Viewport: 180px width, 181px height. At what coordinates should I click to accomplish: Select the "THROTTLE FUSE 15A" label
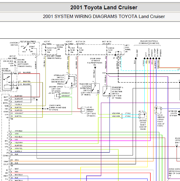(x=51, y=50)
